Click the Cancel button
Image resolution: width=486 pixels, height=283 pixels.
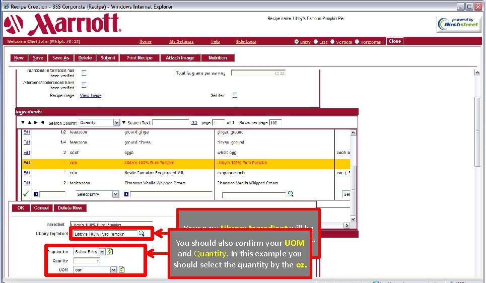coord(41,208)
